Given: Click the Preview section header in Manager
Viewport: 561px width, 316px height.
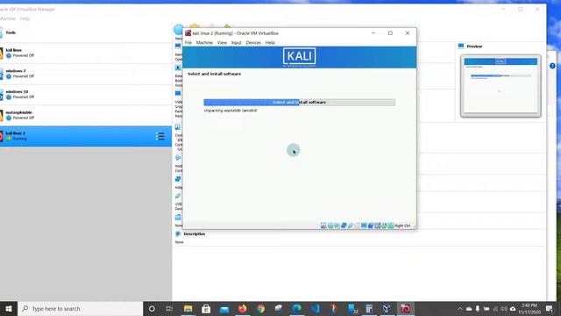Looking at the screenshot, I should click(474, 47).
